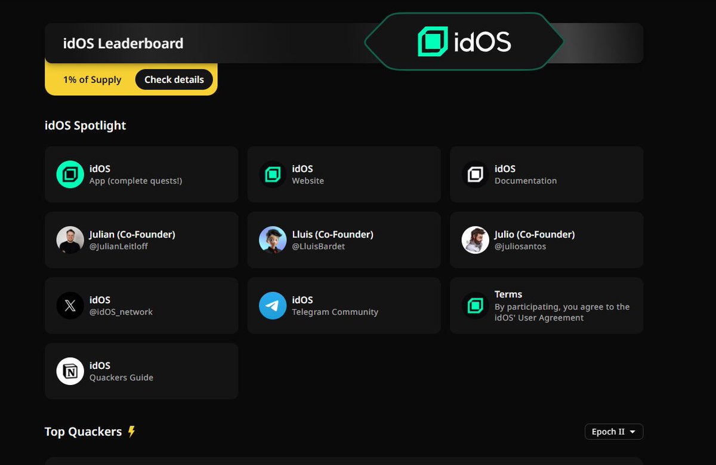Screen dimensions: 716x465
Task: Click the 'Lluis (Co-Founder)' name
Action: click(x=332, y=235)
